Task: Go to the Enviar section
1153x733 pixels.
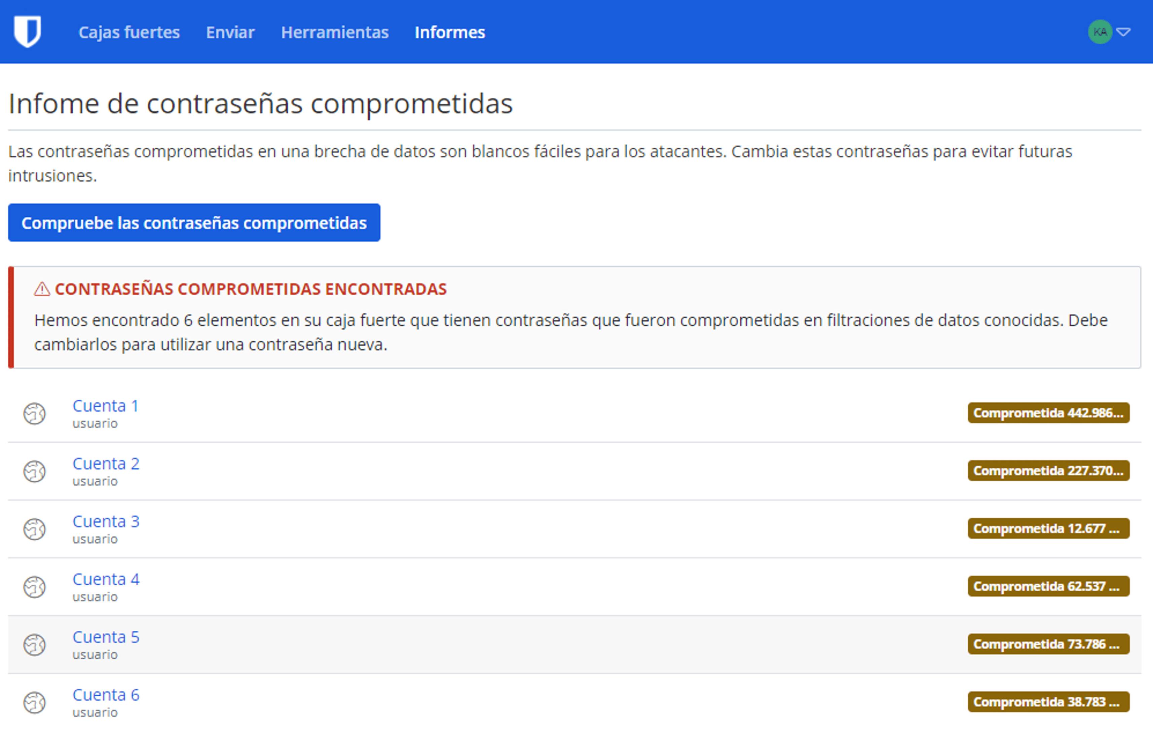Action: (230, 32)
